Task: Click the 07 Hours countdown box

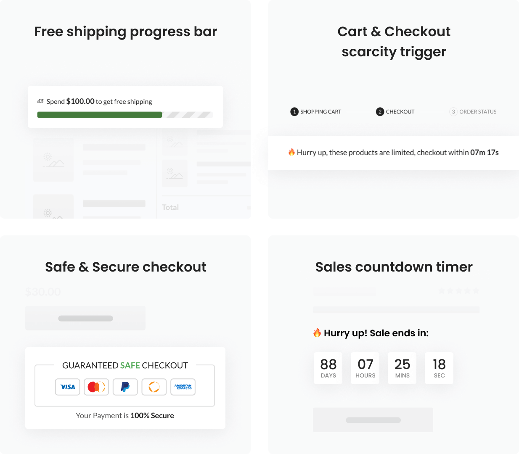Action: click(x=365, y=368)
